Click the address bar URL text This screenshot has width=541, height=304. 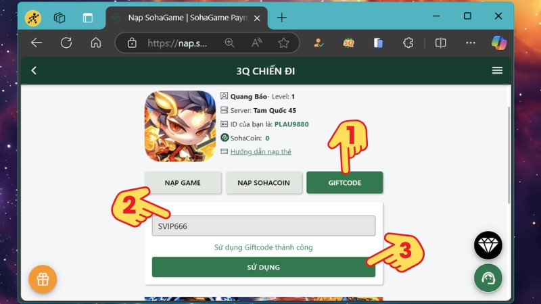click(x=177, y=43)
